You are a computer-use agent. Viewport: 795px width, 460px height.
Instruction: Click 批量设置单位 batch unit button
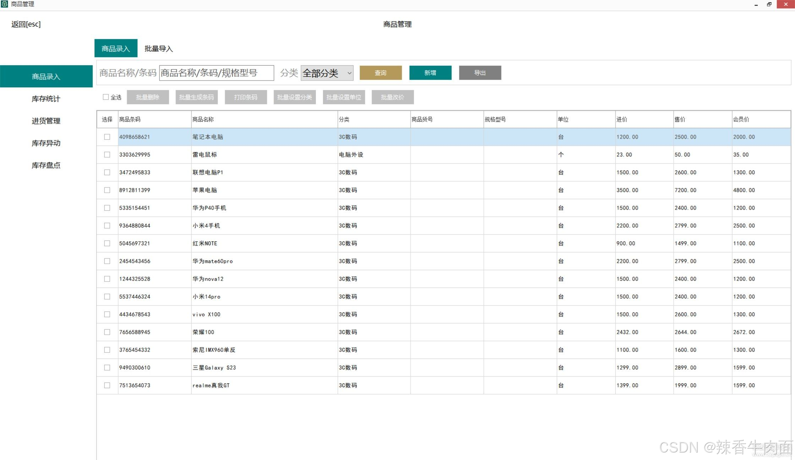click(x=344, y=97)
